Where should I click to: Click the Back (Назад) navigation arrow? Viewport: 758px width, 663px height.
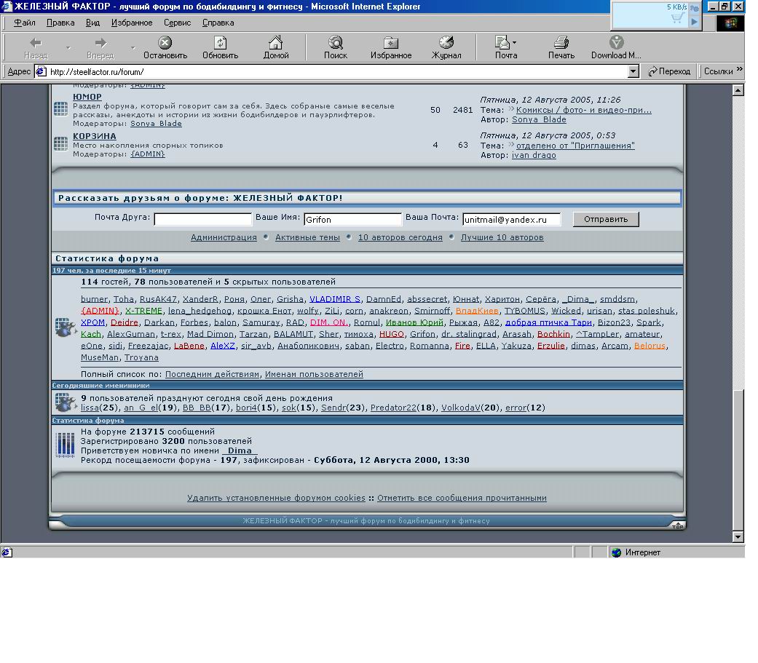click(35, 43)
